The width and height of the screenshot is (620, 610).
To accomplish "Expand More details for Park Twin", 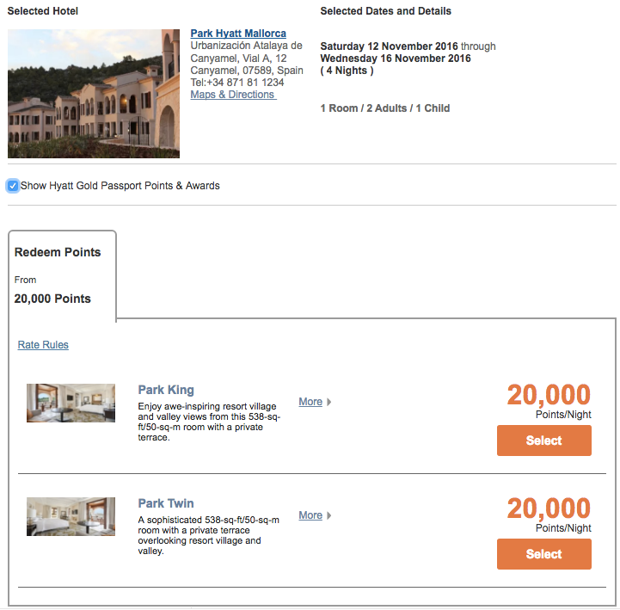I will click(310, 515).
